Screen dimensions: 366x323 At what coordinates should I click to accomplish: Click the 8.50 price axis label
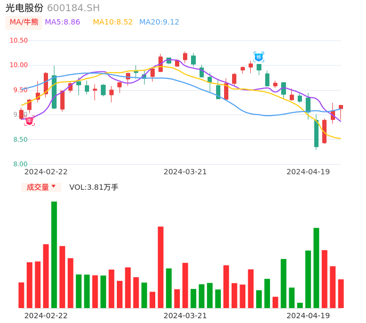[x=20, y=140]
